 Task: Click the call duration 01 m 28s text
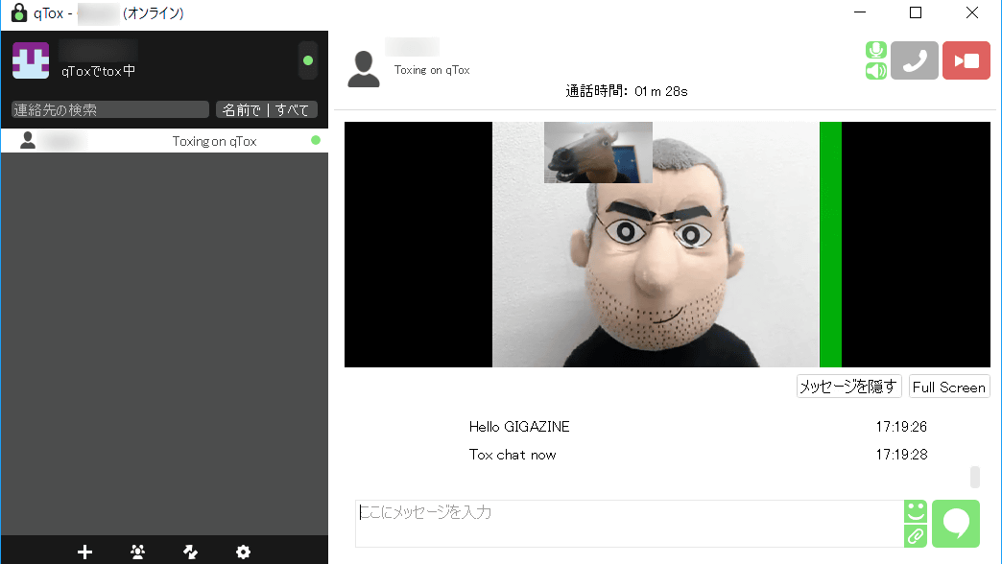pyautogui.click(x=660, y=91)
